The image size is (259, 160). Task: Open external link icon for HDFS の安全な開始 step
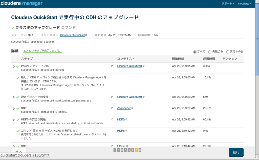pos(112,119)
